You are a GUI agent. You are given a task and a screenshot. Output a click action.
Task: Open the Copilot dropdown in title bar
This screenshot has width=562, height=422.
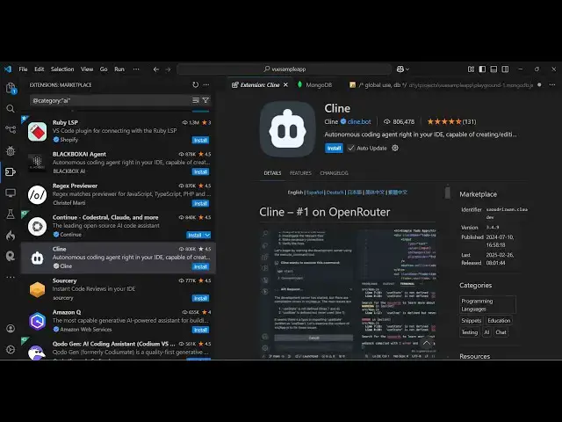(403, 69)
